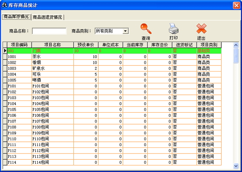Click P103包间 name cell
The width and height of the screenshot is (242, 172).
coord(53,98)
